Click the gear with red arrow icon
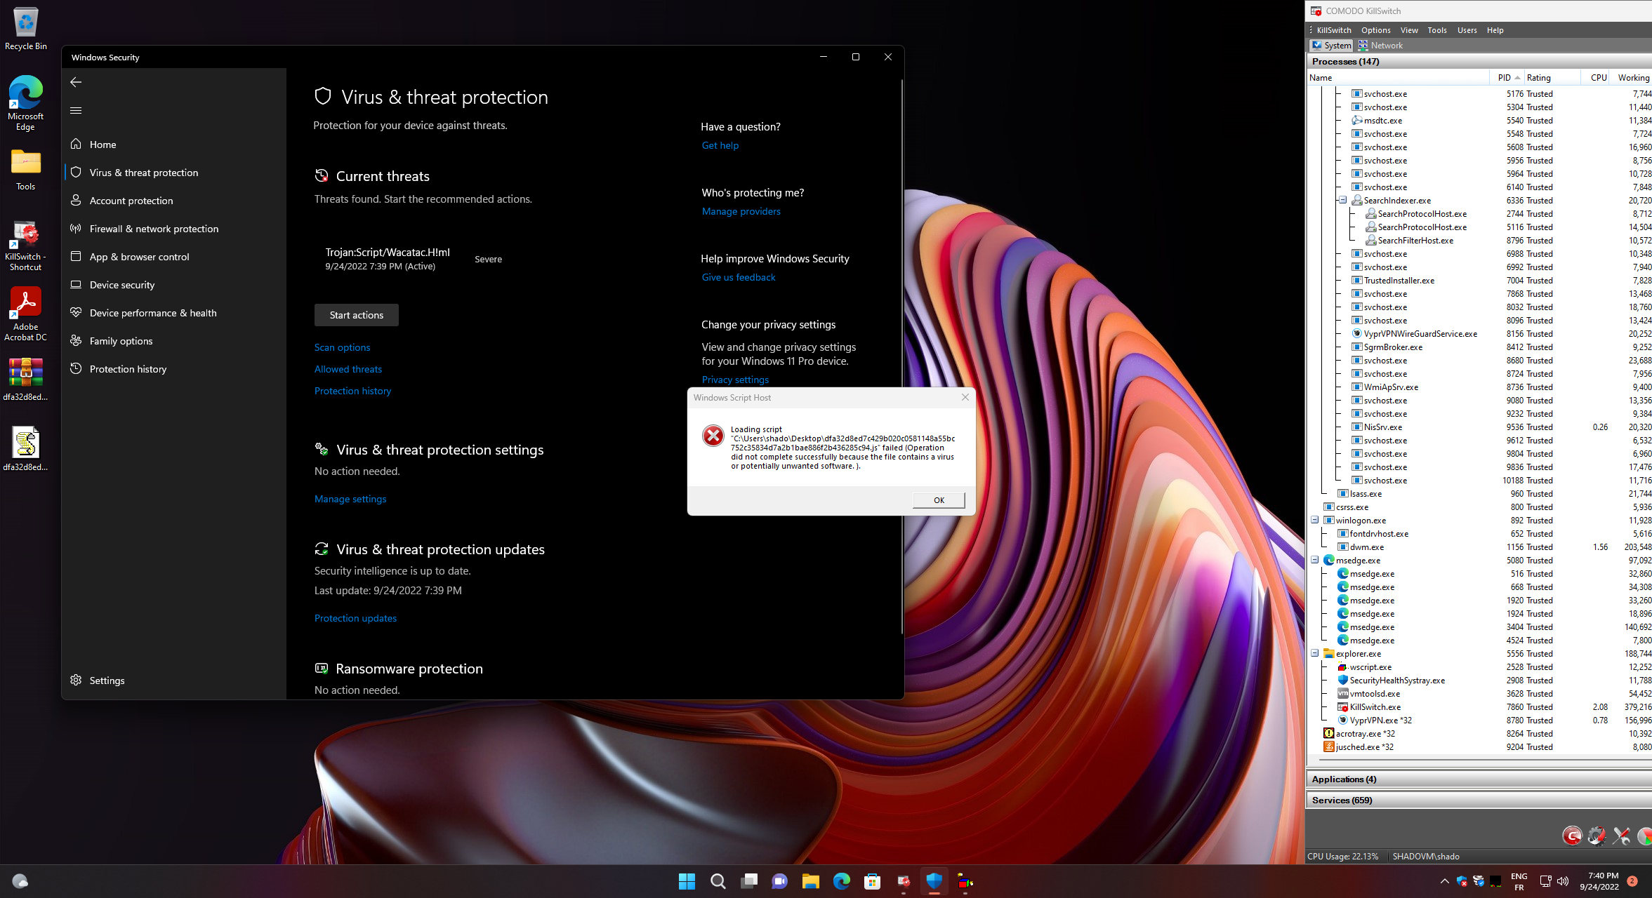The height and width of the screenshot is (898, 1652). 1597,836
